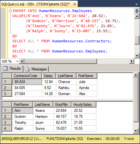
Task: Click editor vertical scrollbar down arrow
Action: pos(137,56)
